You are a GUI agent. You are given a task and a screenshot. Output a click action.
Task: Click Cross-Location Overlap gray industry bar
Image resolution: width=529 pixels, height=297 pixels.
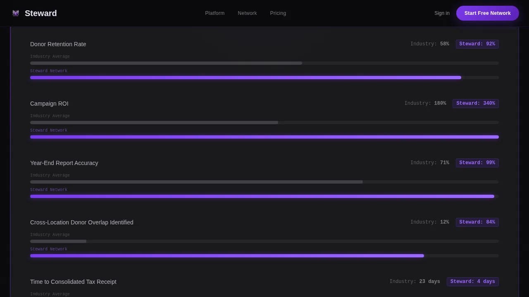[58, 241]
